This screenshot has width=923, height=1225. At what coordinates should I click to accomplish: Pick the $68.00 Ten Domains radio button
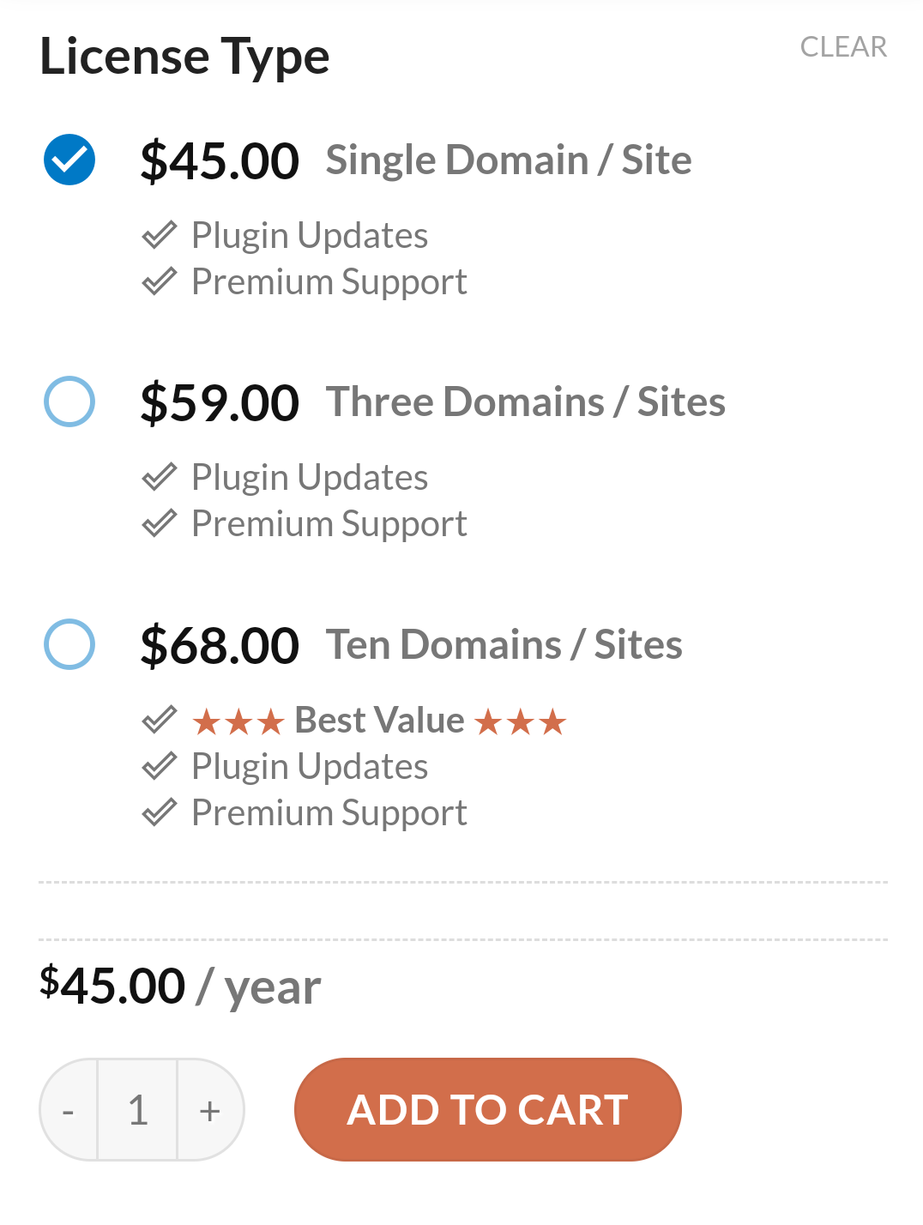tap(69, 644)
